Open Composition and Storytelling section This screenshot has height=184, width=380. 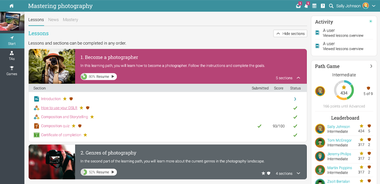[x=65, y=117]
